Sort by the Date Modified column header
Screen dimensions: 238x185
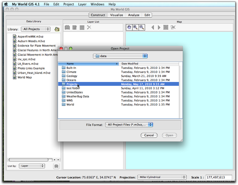coord(149,64)
